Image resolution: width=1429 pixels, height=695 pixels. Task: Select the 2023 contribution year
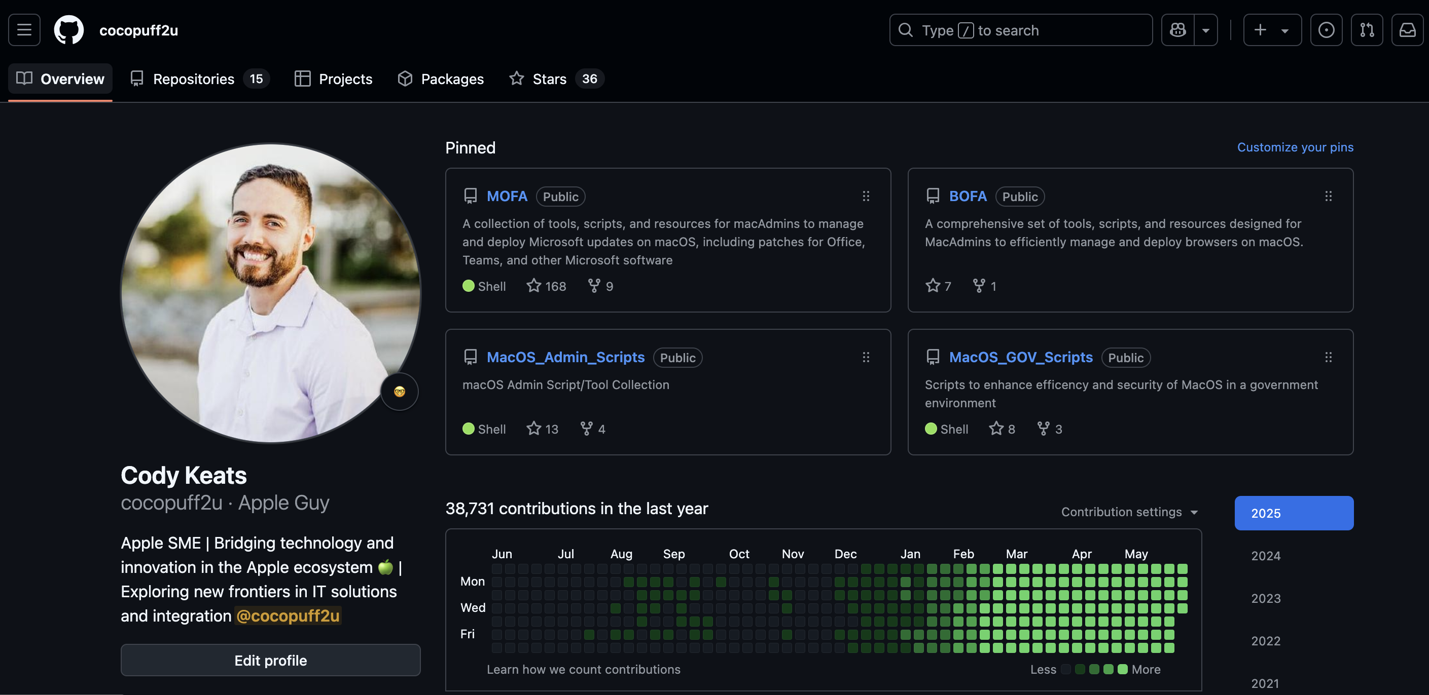point(1294,599)
